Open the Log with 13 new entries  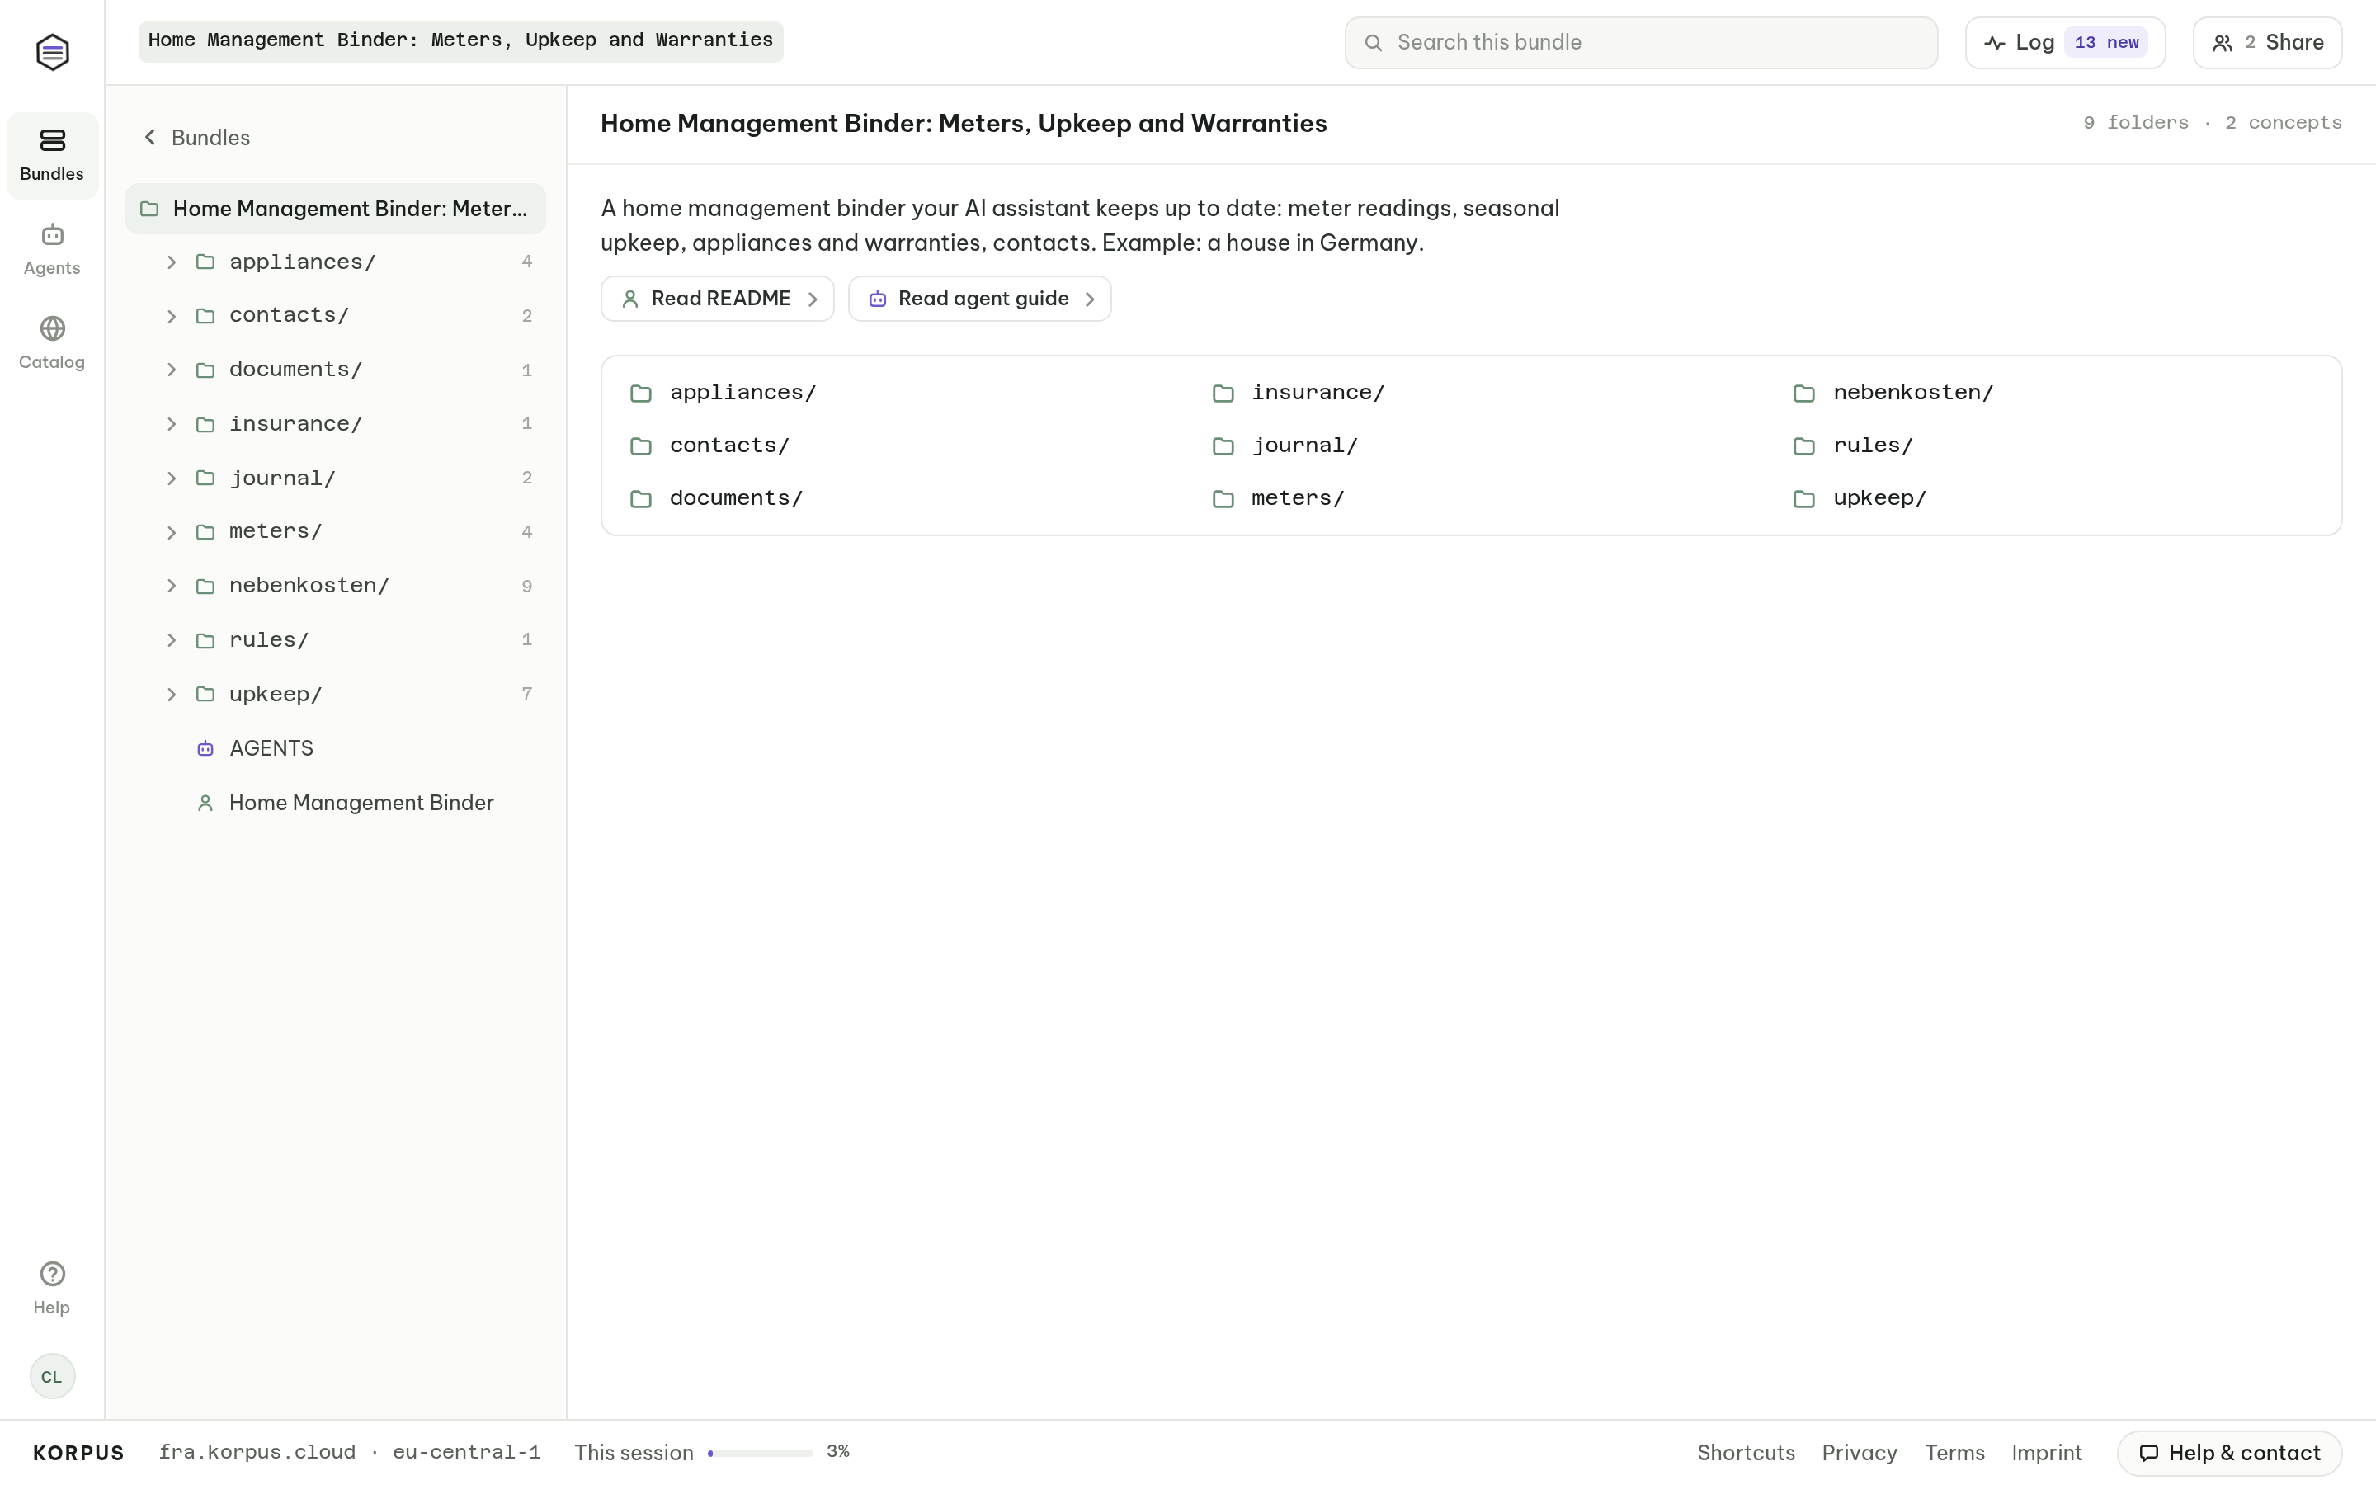2065,42
